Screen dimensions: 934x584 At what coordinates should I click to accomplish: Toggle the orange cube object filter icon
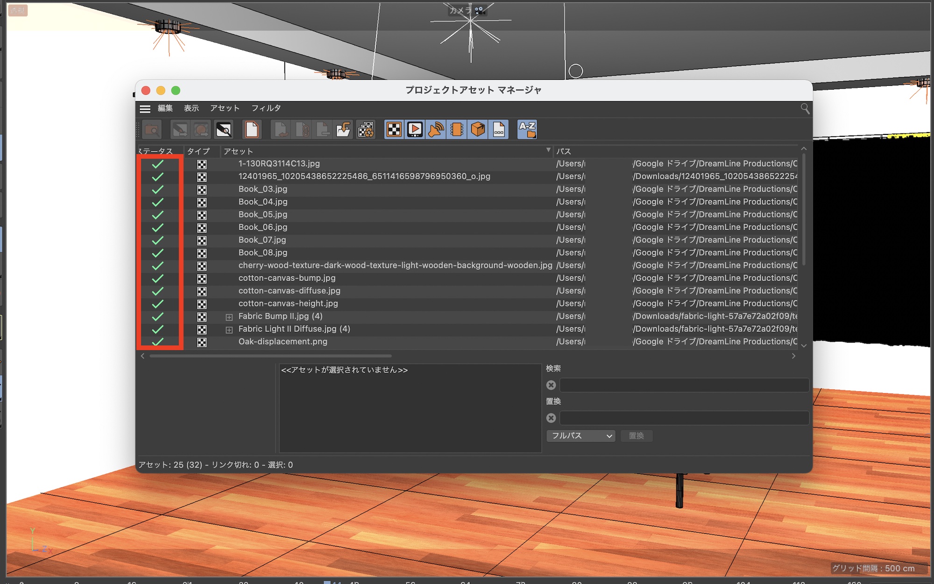coord(478,129)
